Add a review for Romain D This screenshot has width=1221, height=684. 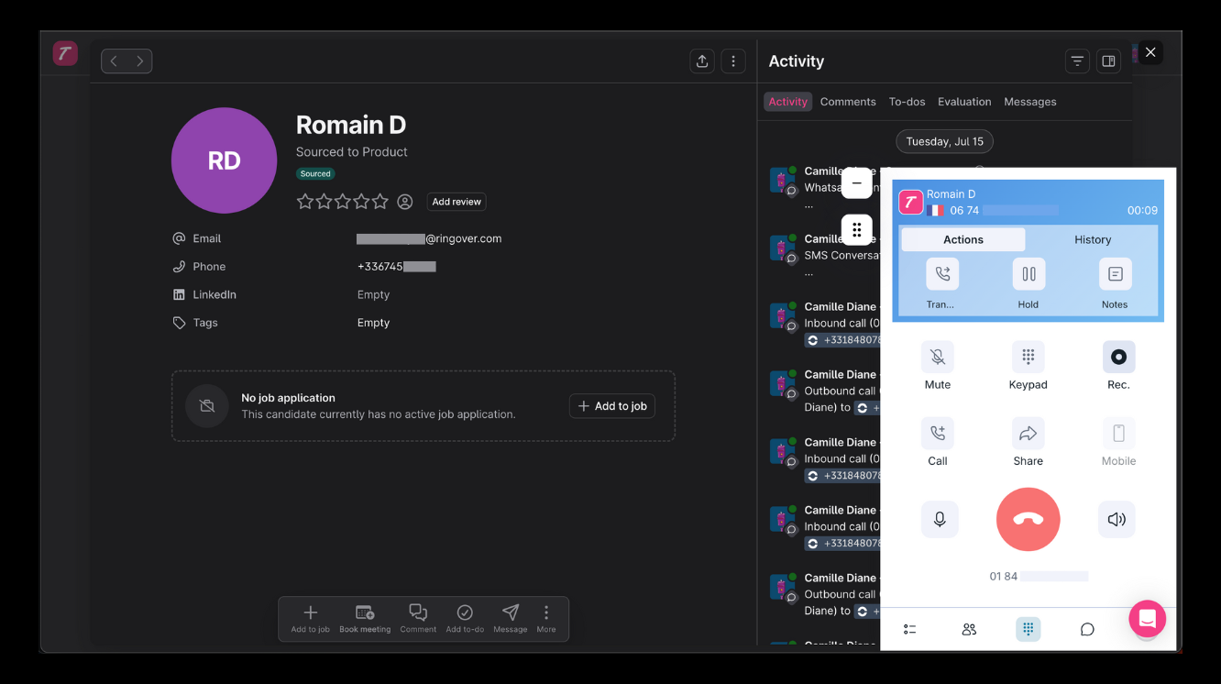[x=456, y=201]
